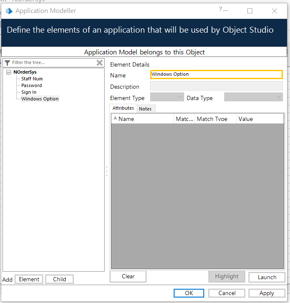Select the Password tree item
The height and width of the screenshot is (303, 290).
[x=31, y=85]
